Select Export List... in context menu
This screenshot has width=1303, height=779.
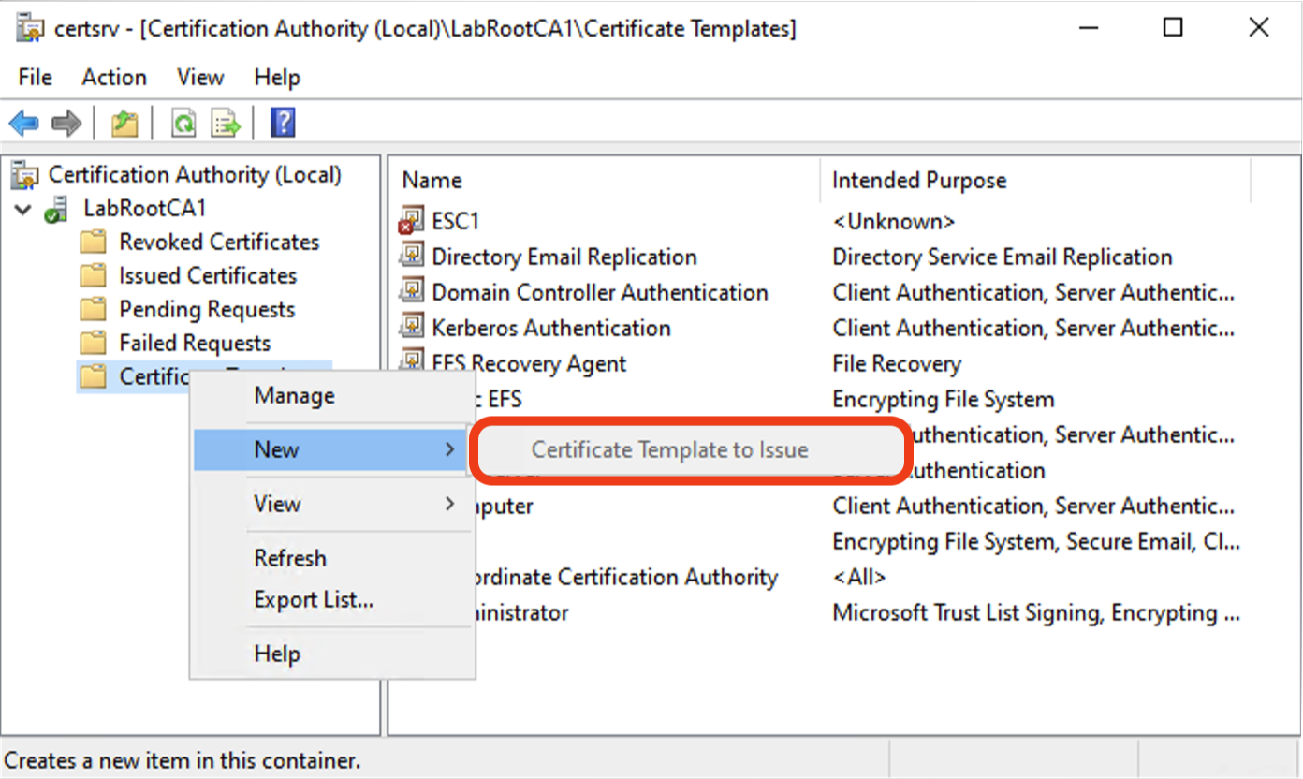[x=314, y=600]
